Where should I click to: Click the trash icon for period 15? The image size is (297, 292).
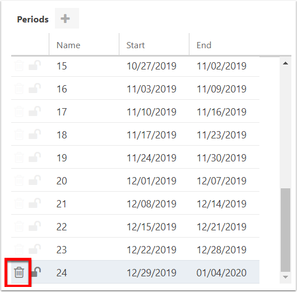tap(19, 66)
